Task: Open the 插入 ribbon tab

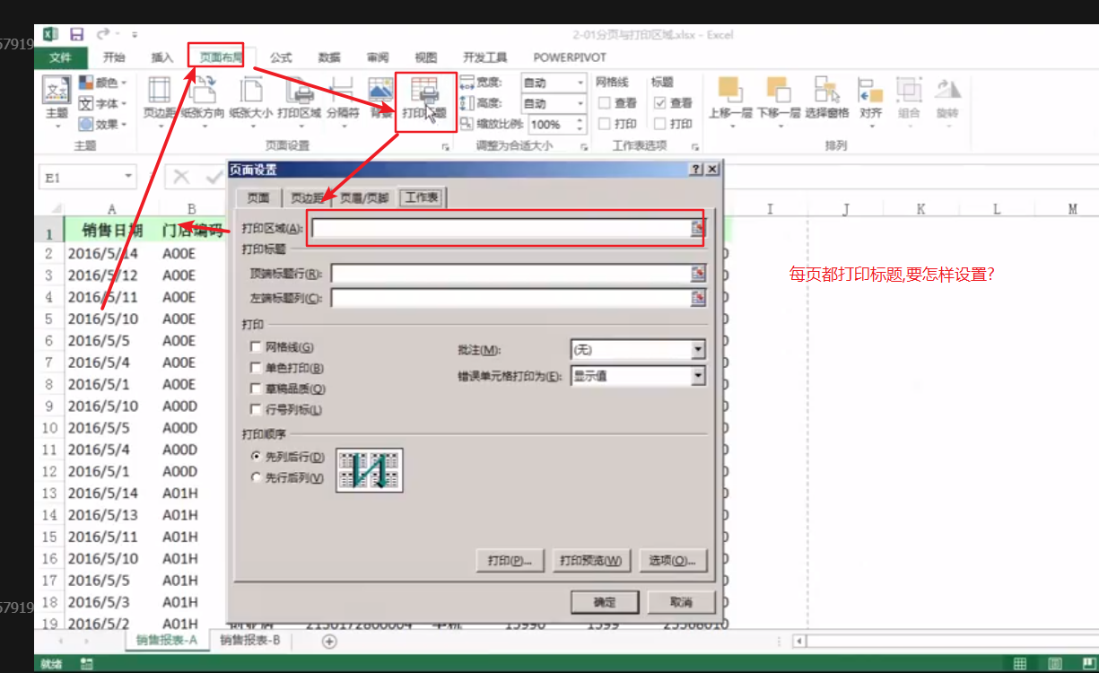Action: (x=162, y=57)
